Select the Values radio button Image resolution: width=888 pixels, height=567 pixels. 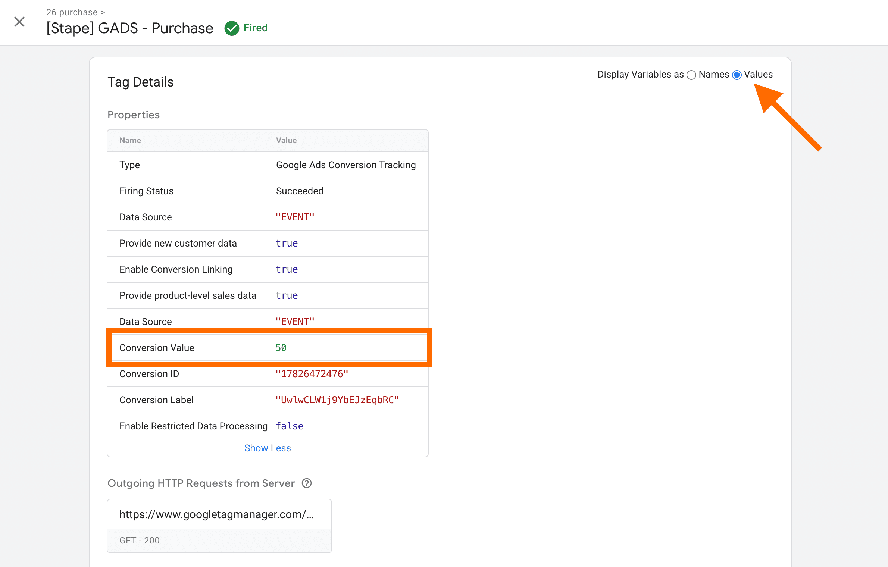[x=737, y=75]
